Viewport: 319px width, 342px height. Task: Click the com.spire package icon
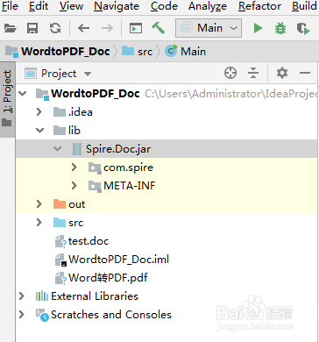click(x=95, y=167)
